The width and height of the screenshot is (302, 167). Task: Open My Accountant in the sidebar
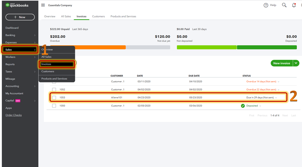tap(14, 93)
